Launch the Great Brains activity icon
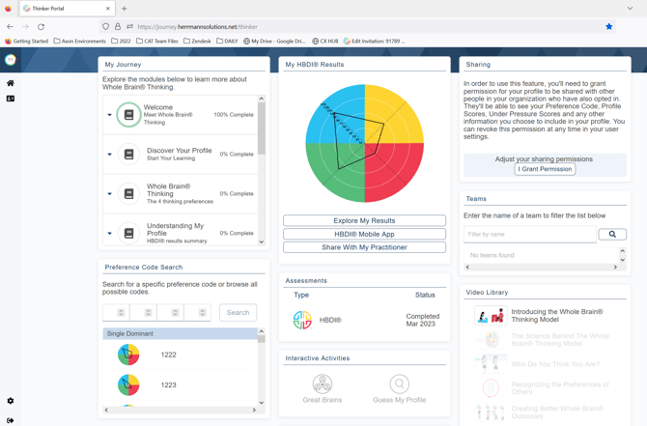647x426 pixels. 323,384
